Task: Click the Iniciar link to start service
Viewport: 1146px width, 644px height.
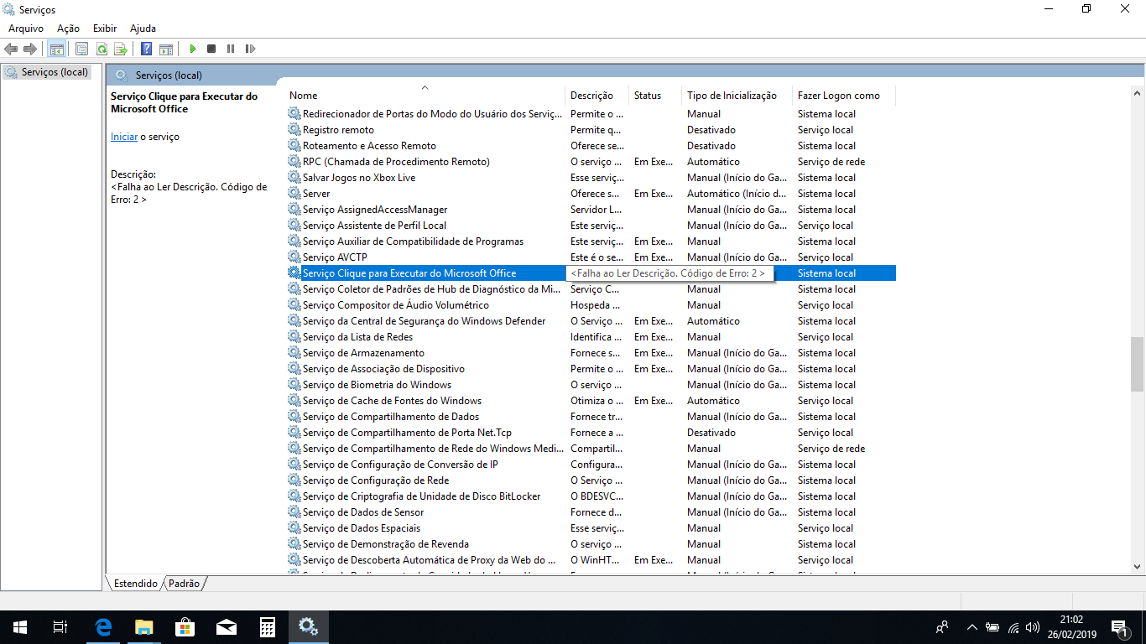Action: pos(124,137)
